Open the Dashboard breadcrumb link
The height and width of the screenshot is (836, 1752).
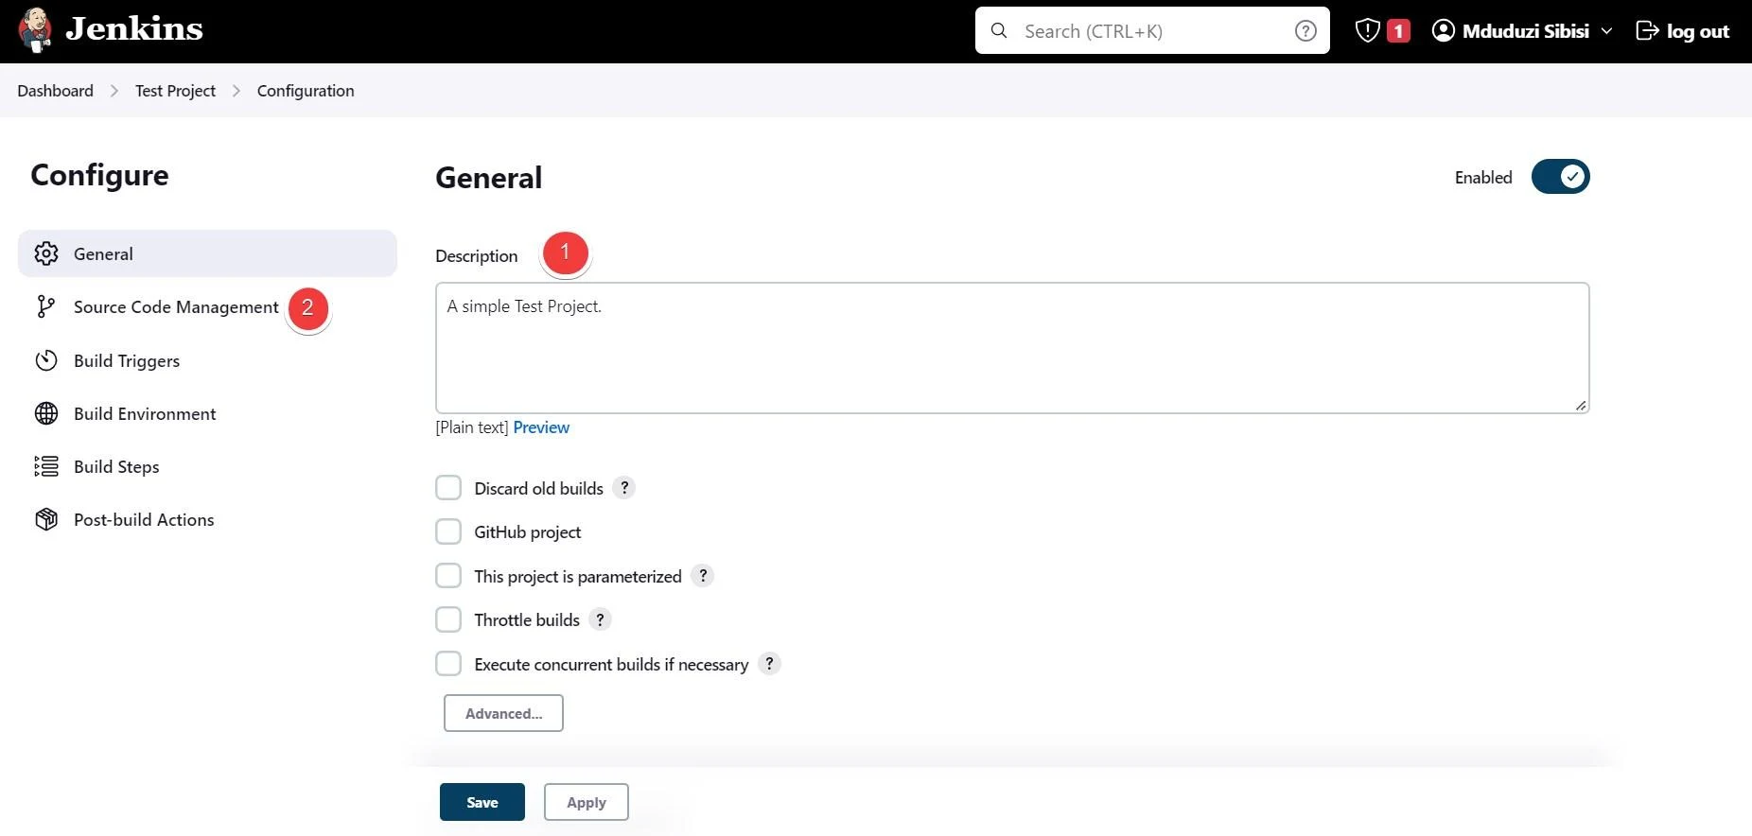[55, 91]
